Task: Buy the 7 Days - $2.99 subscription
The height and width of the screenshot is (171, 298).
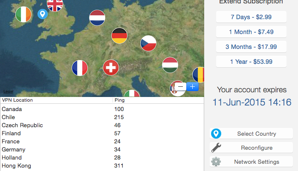Action: [x=251, y=17]
